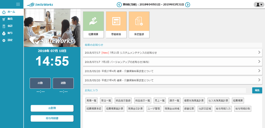This screenshot has height=128, width=265.
Task: Open 会計 sidebar menu
Action: [x=11, y=26]
